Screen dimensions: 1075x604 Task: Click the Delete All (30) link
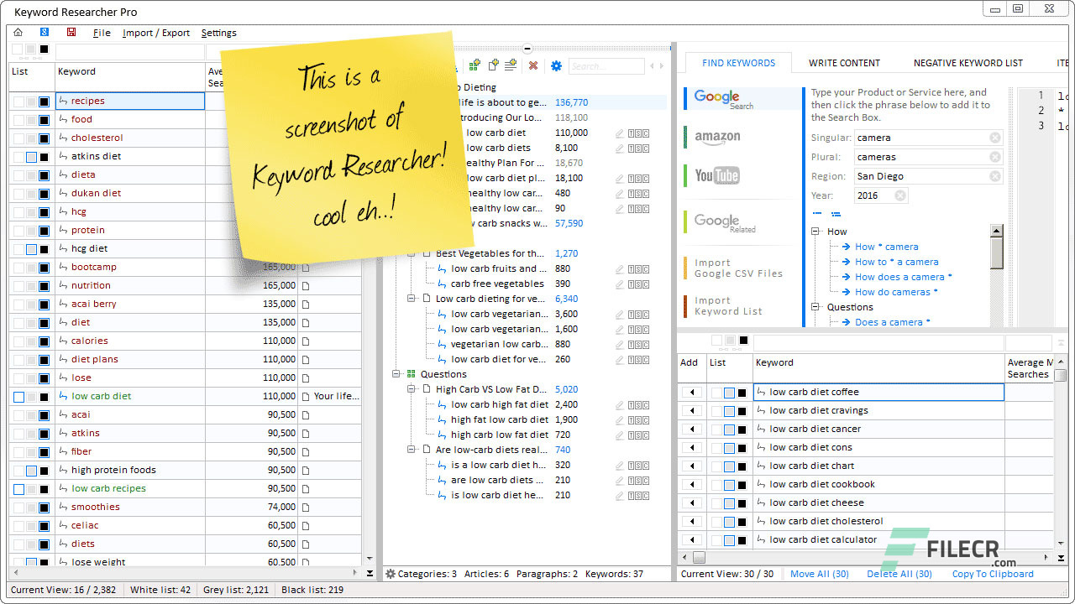pyautogui.click(x=899, y=574)
